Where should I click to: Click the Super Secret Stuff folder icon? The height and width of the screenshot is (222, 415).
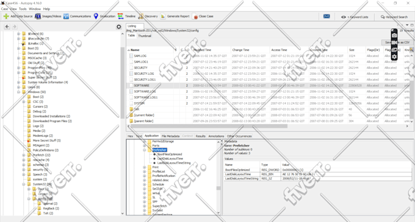tap(24, 77)
